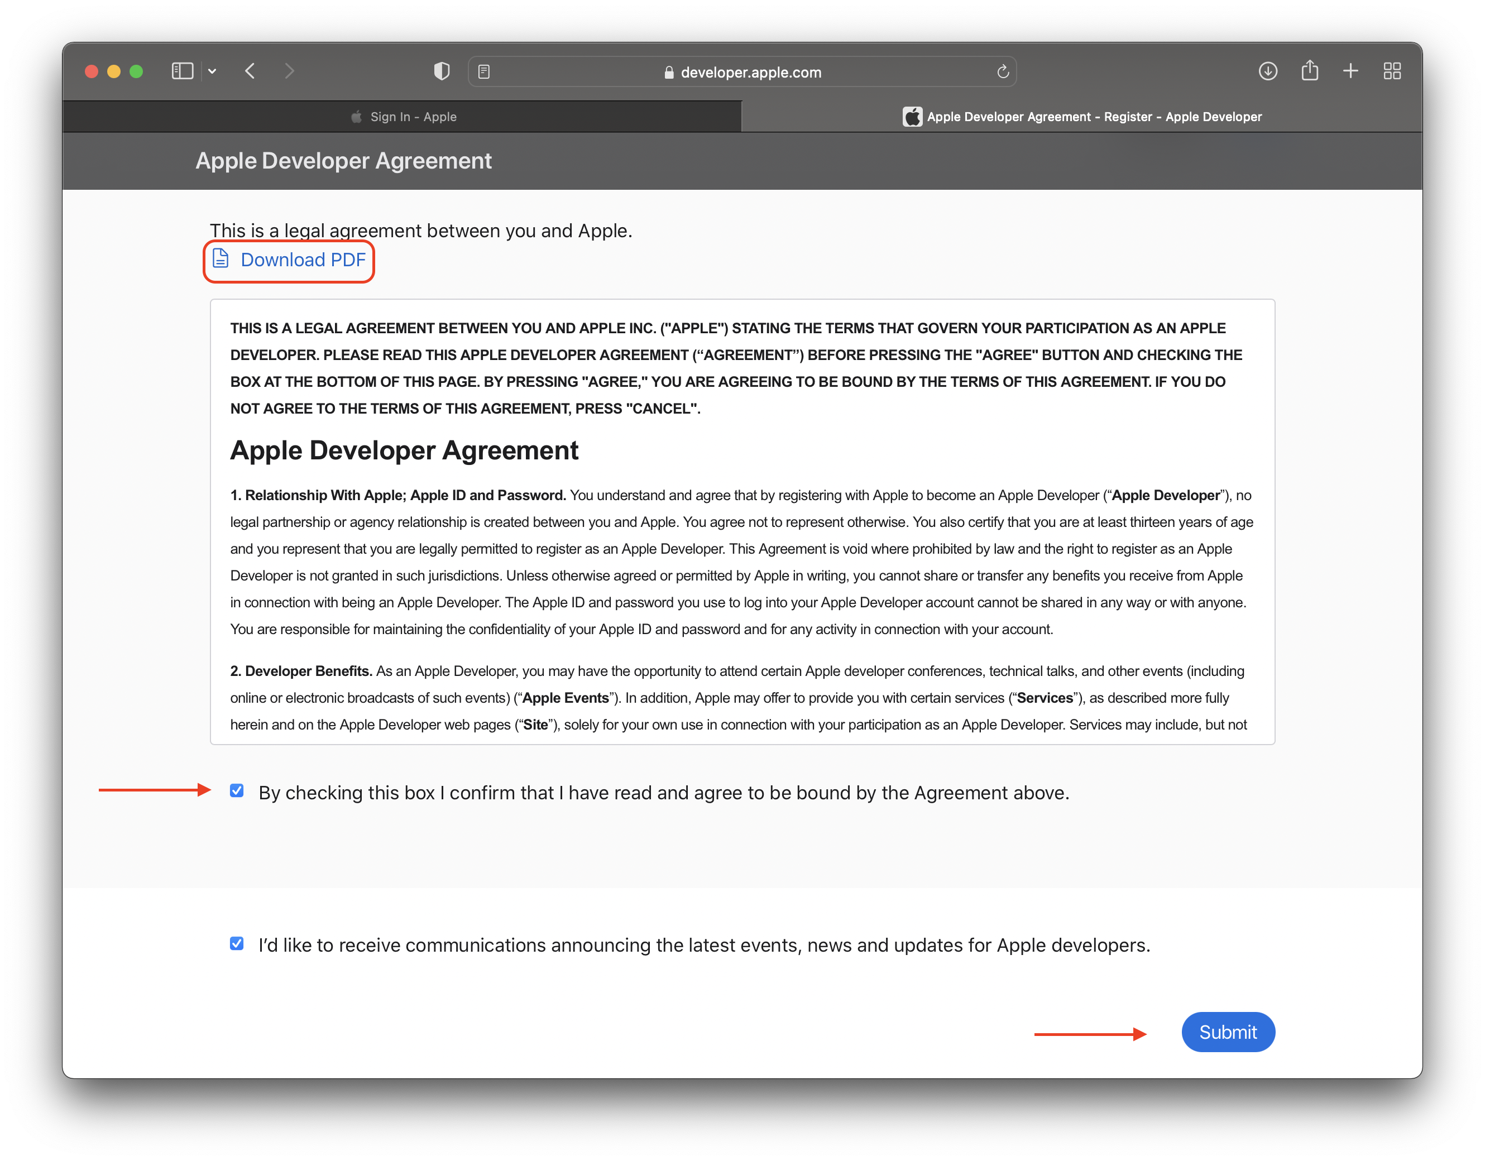Image resolution: width=1485 pixels, height=1161 pixels.
Task: Open the Share menu
Action: 1310,71
